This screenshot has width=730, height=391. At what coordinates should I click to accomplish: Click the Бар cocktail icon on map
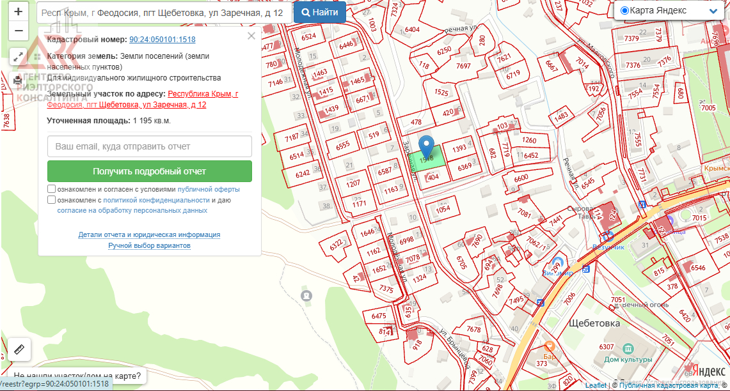549,346
